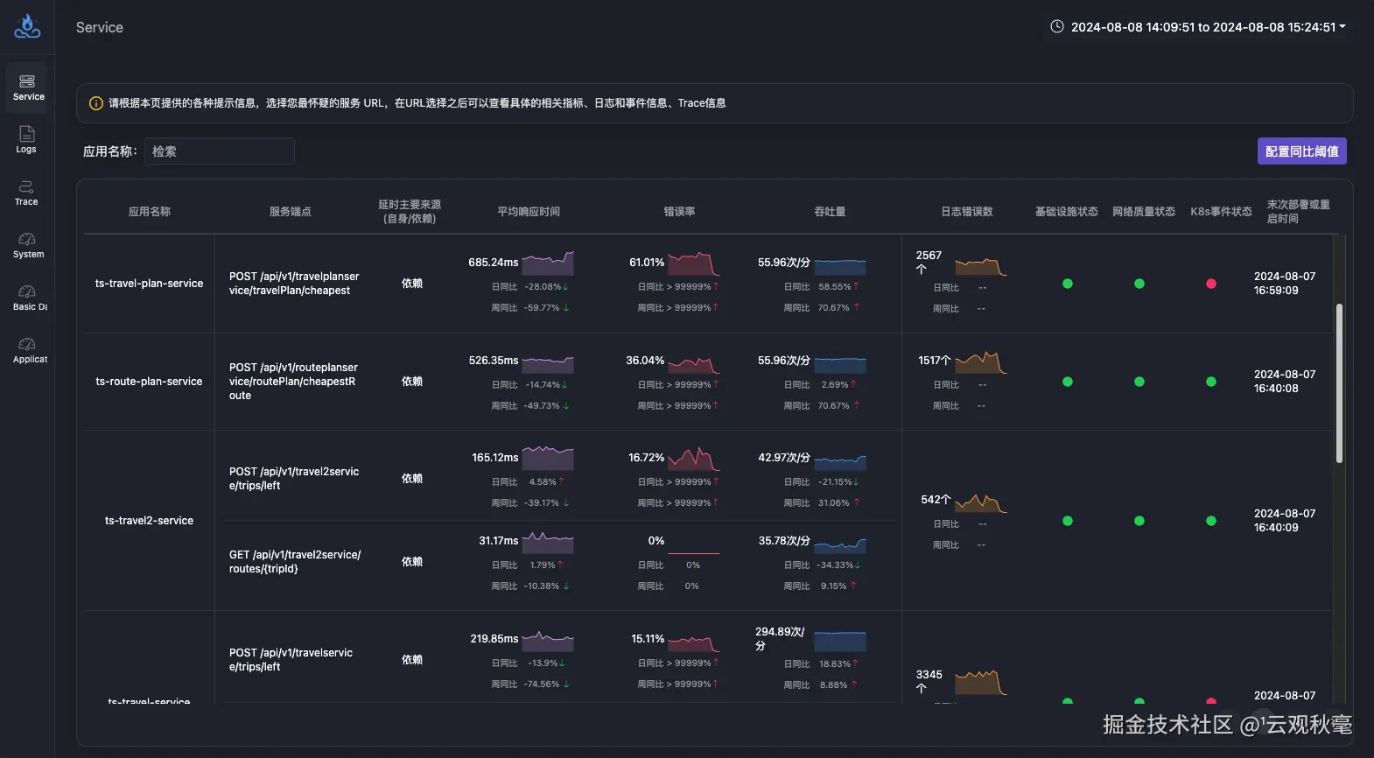Screen dimensions: 1374x758
Task: Click the red K8s status dot for ts-travel-plan-service
Action: (x=1211, y=284)
